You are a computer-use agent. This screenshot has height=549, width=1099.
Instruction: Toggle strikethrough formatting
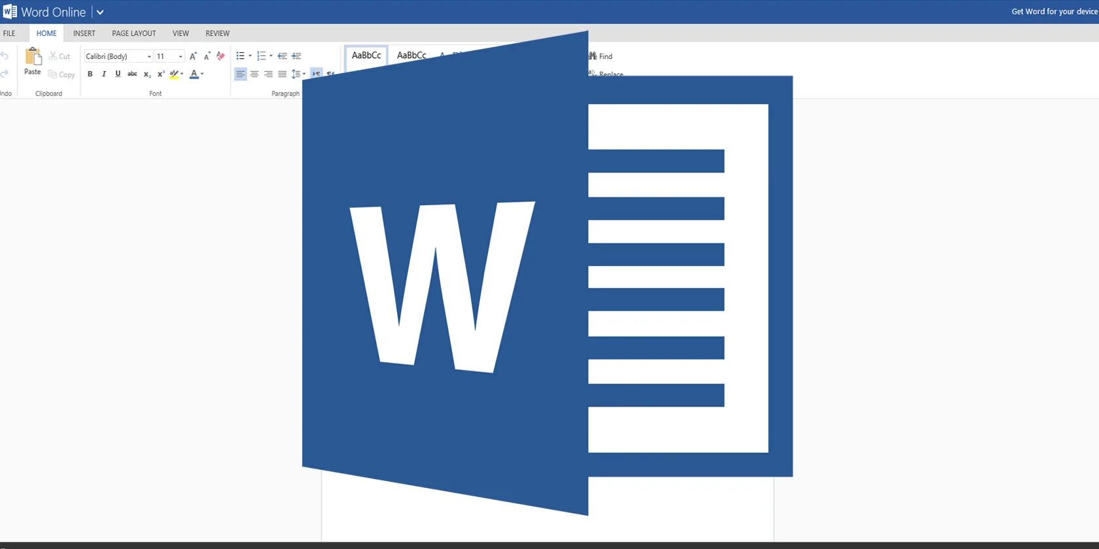coord(132,75)
